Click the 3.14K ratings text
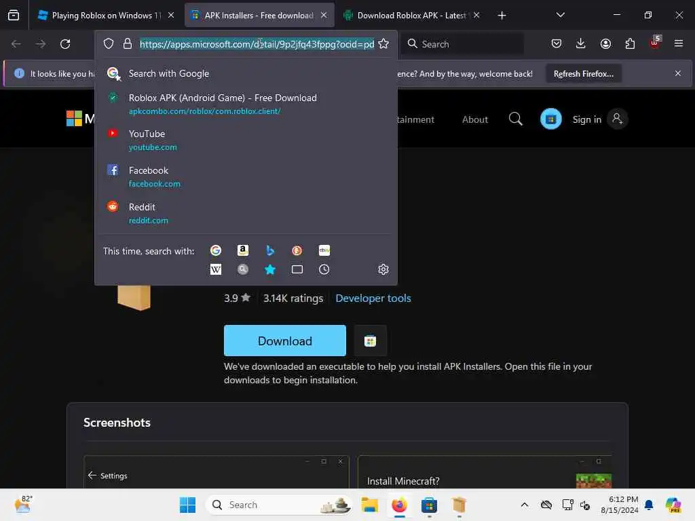 pyautogui.click(x=293, y=298)
